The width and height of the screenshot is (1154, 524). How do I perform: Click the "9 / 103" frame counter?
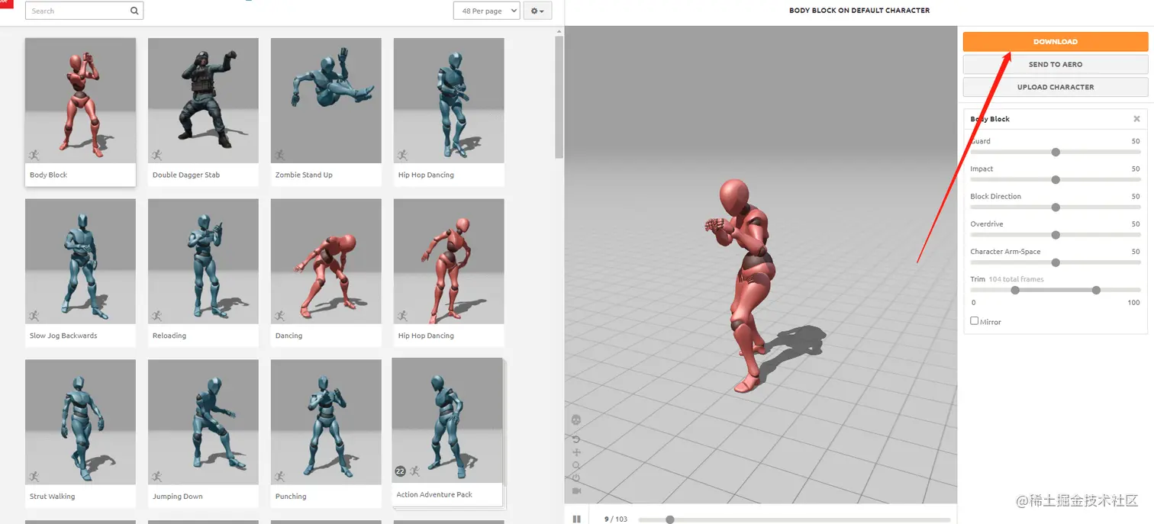616,519
